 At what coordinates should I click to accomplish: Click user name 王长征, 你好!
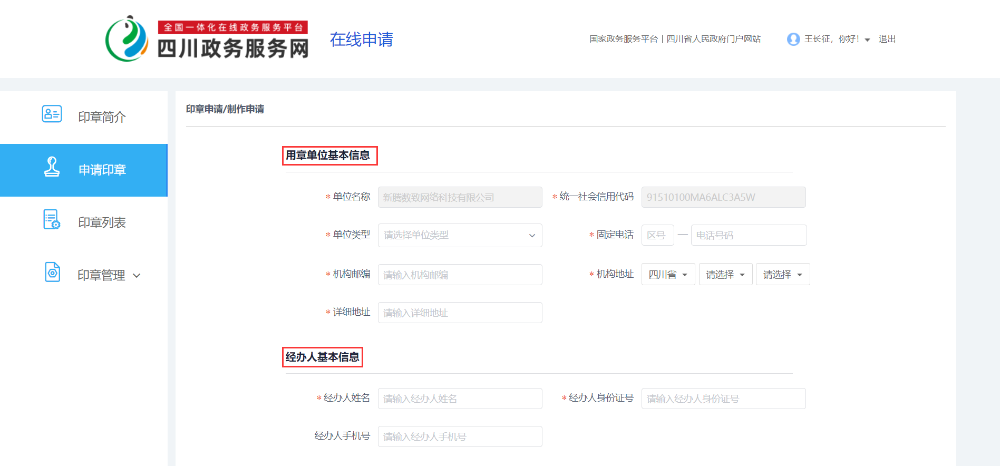831,39
